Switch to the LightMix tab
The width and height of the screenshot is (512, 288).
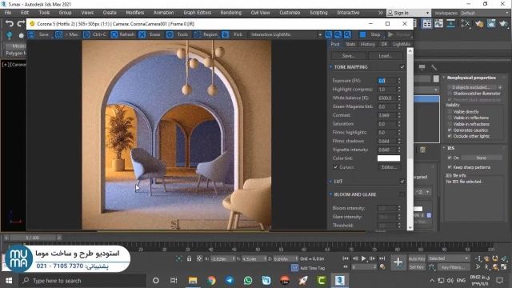pyautogui.click(x=402, y=45)
